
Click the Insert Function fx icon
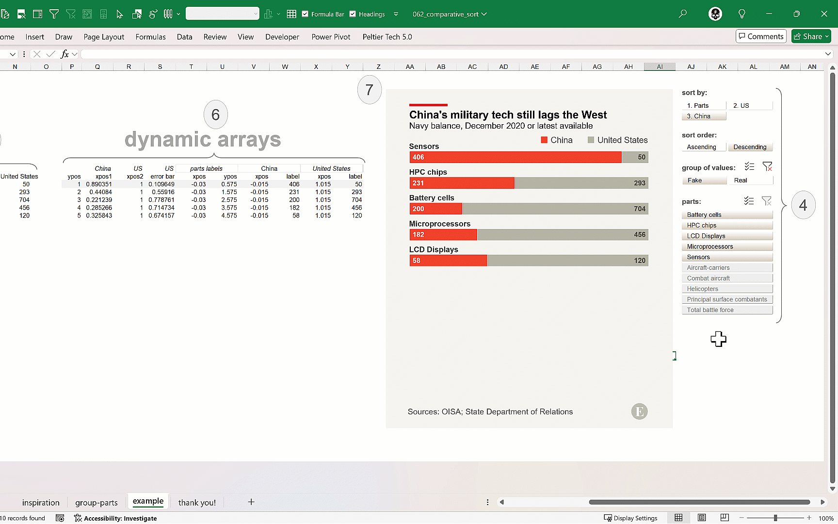coord(64,54)
